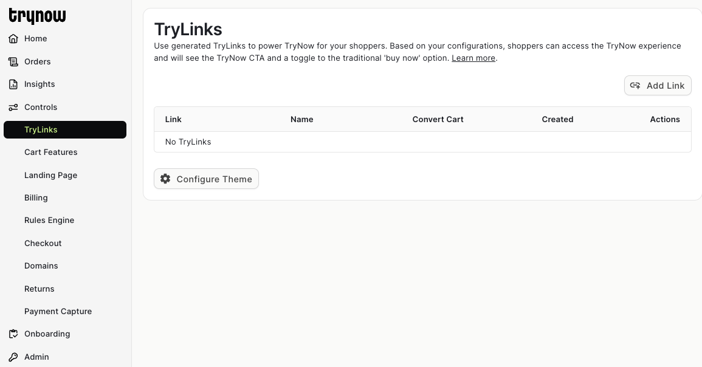Select the TryLinks sidebar entry
Screen dimensions: 702x367
(65, 129)
